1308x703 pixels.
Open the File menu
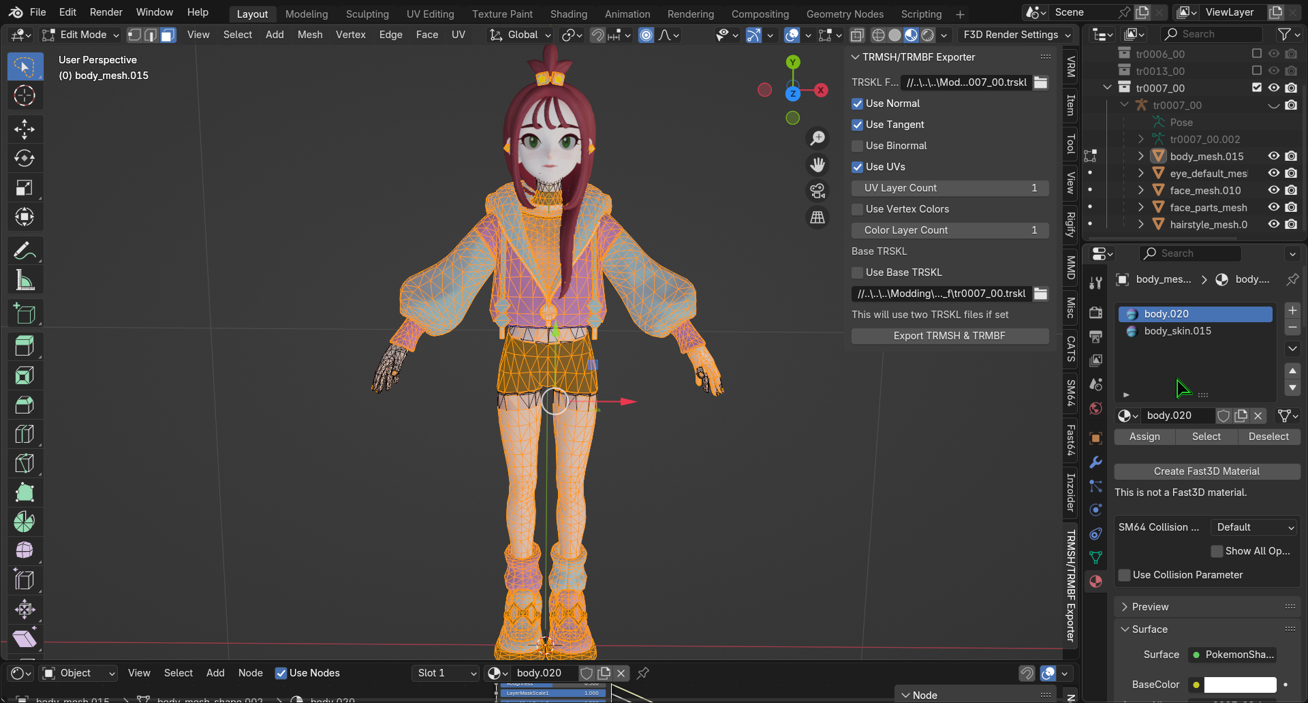38,12
